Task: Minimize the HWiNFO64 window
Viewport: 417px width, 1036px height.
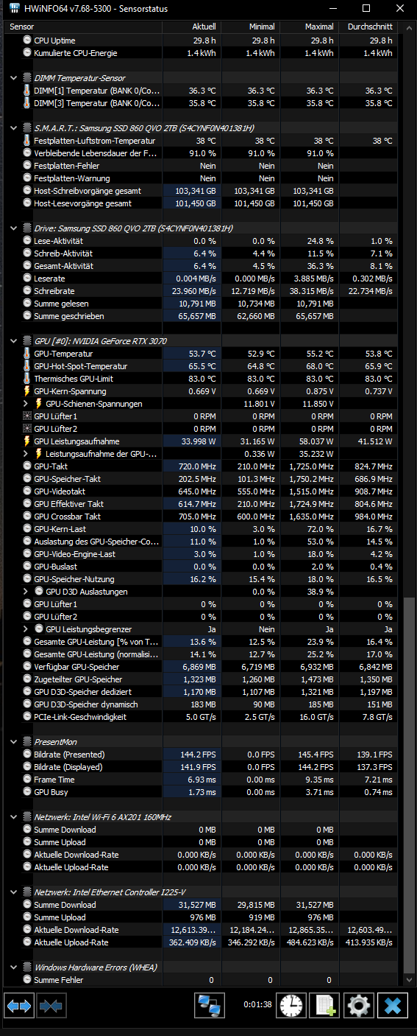Action: click(x=332, y=8)
